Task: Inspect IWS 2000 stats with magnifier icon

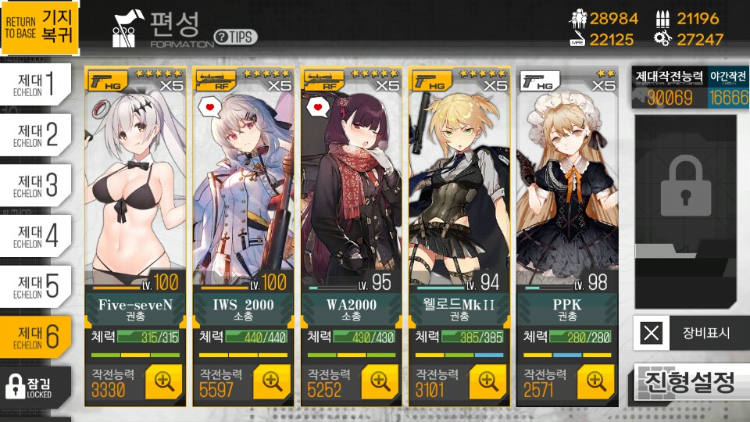Action: point(272,381)
